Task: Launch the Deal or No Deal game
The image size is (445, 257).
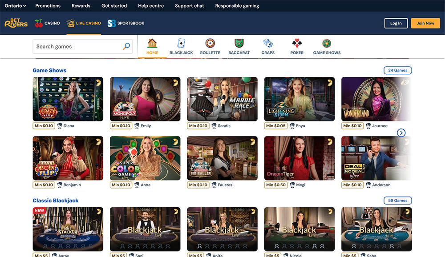Action: [376, 158]
